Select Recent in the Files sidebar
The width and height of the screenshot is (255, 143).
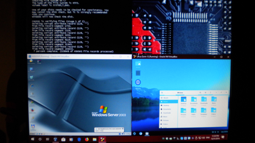coord(169,98)
